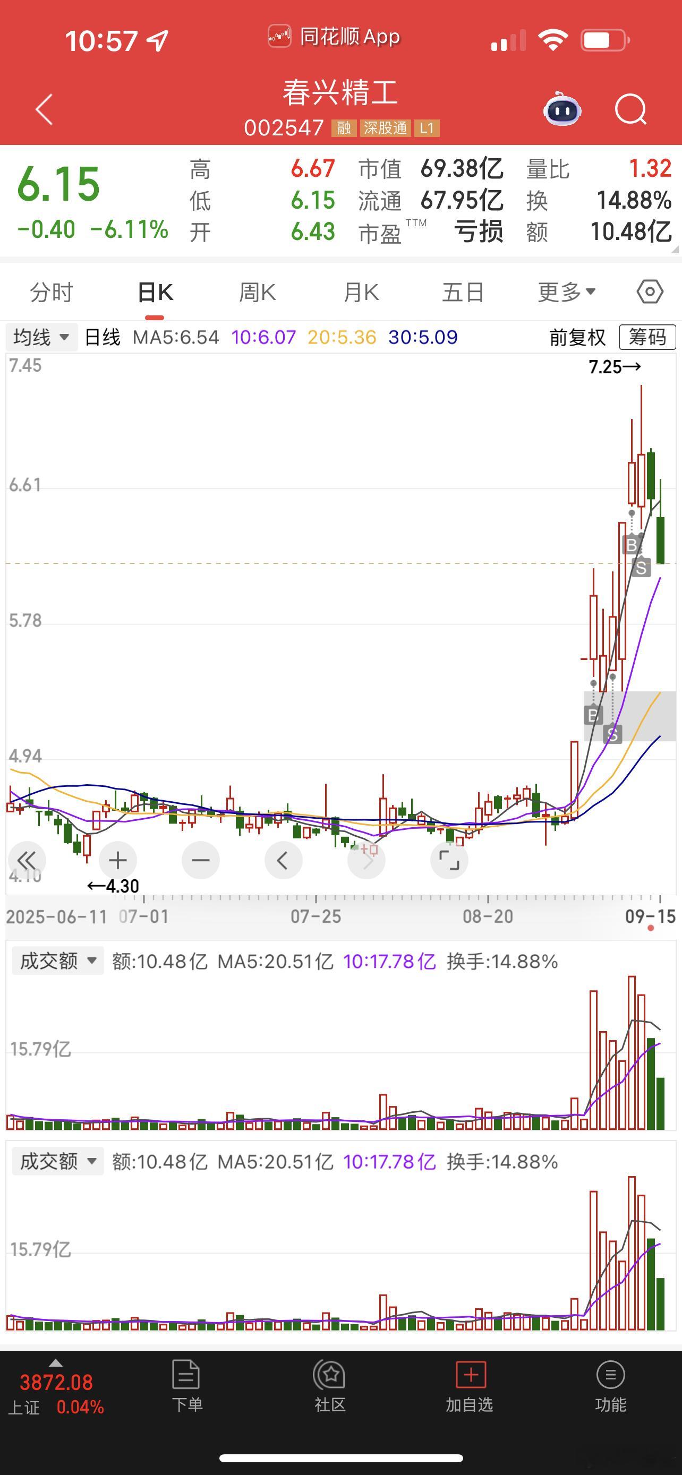Move chart right one step
Screen dimensions: 682x1475
(366, 860)
